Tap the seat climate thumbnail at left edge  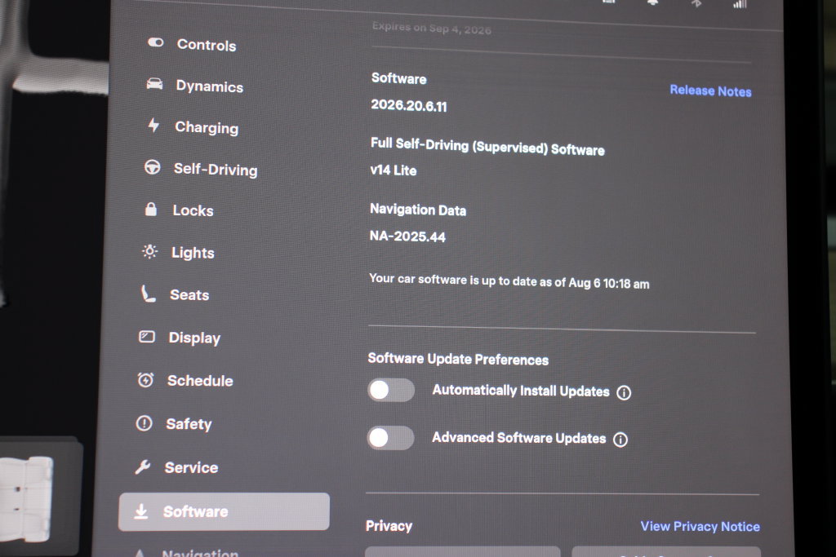point(27,498)
